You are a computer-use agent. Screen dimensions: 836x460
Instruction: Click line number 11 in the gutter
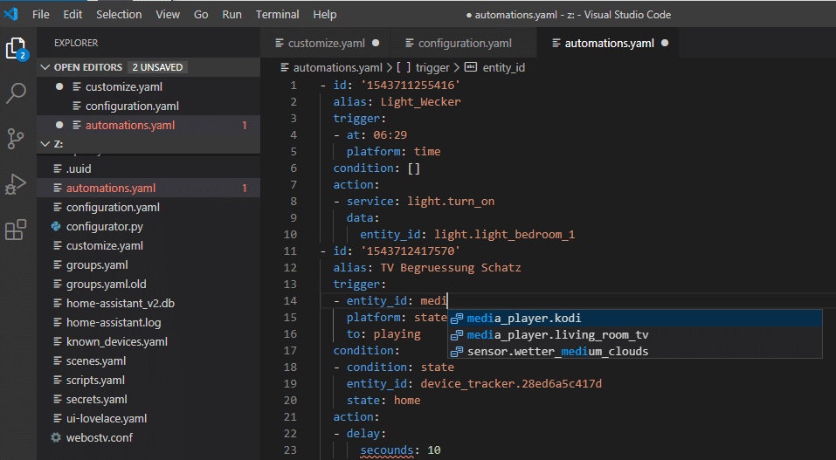[290, 251]
